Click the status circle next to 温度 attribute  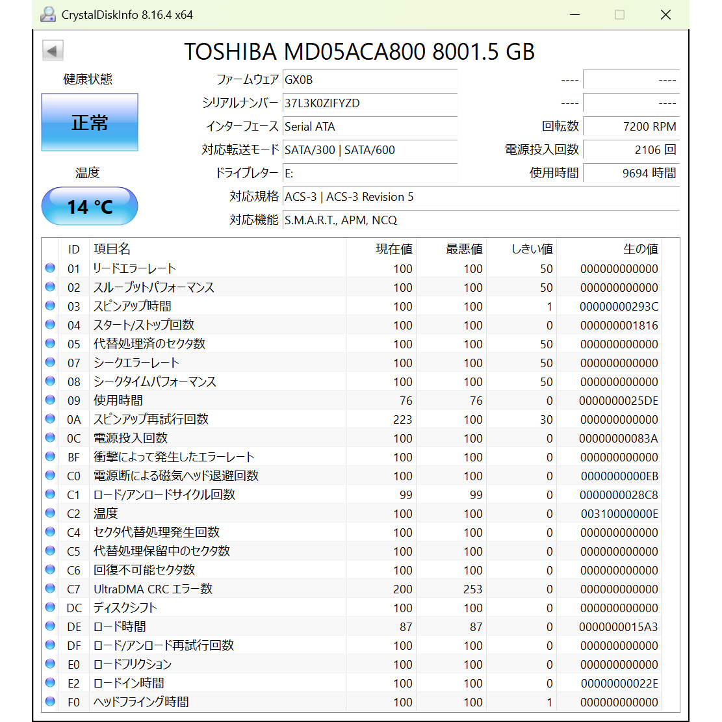50,513
